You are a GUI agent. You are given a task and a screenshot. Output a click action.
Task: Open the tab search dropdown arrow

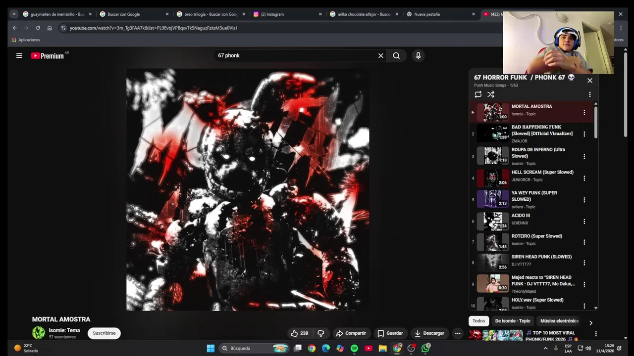pyautogui.click(x=14, y=14)
